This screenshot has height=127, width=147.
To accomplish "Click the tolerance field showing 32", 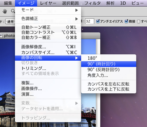I will coord(90,21).
